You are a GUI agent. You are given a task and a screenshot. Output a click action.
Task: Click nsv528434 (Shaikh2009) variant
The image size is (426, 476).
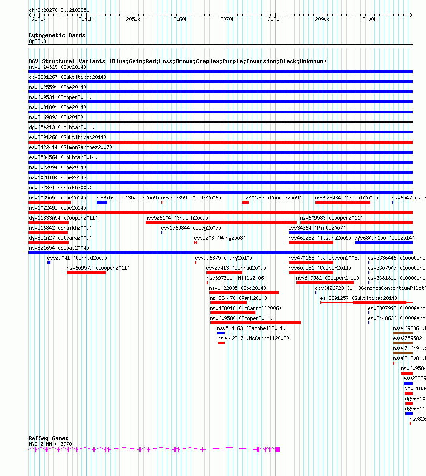343,202
